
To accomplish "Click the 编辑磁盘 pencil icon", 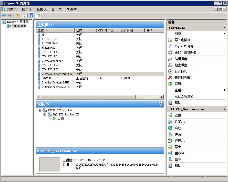I will point(170,59).
